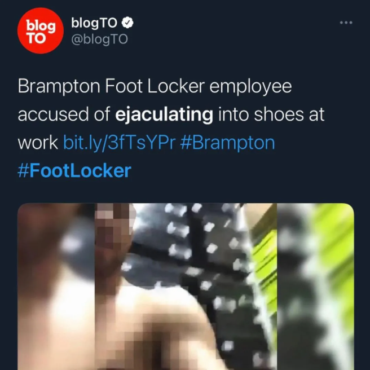Screen dimensions: 370x370
Task: Tap the blurred left portion of the media preview
Action: 56,287
